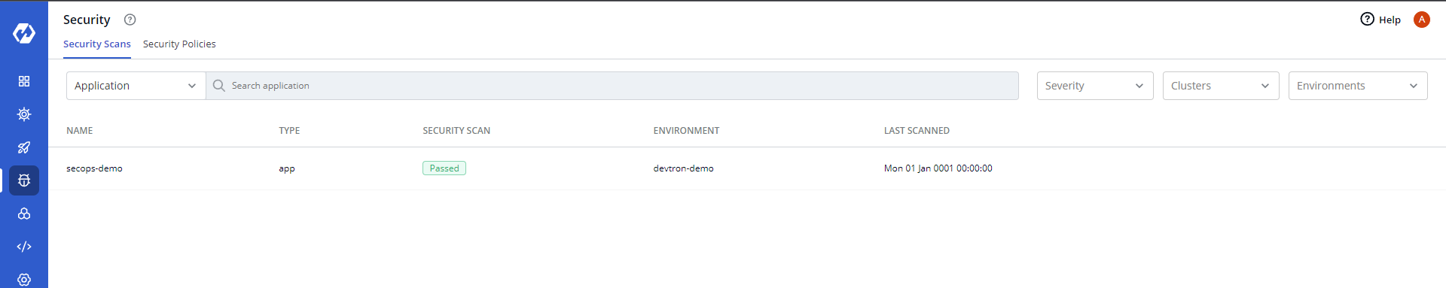The image size is (1446, 288).
Task: Open the cubes icon in sidebar
Action: (x=24, y=214)
